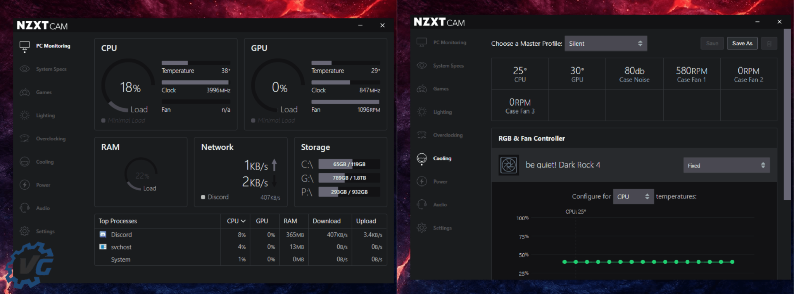Click Download column header

326,221
